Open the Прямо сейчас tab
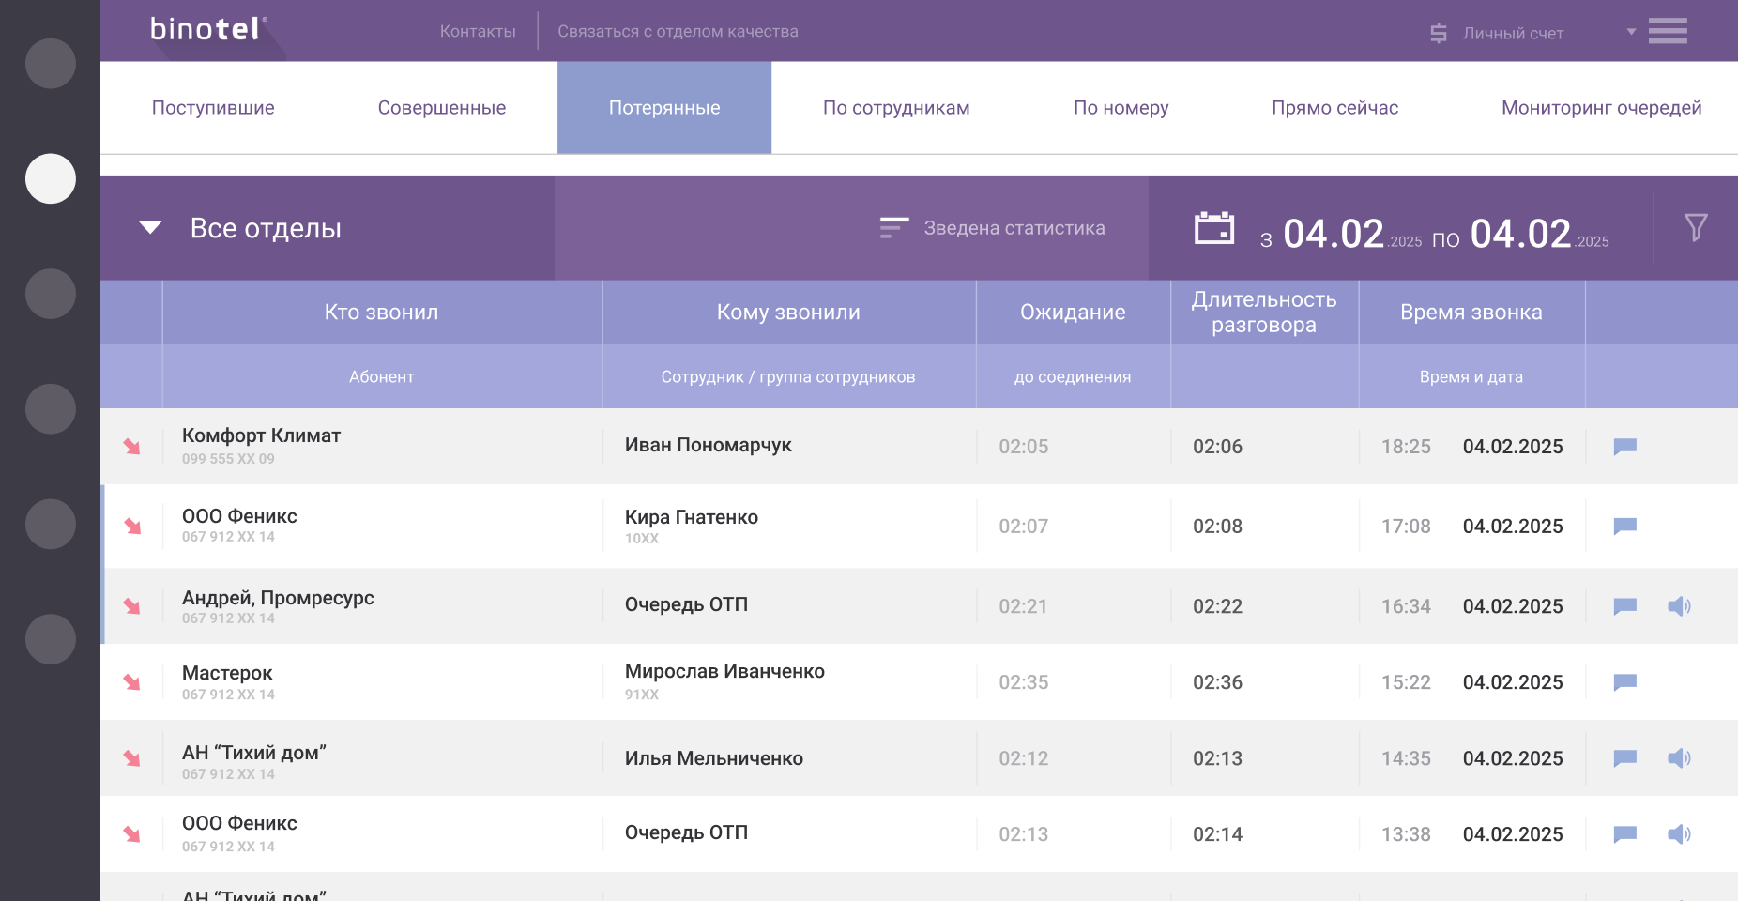This screenshot has width=1738, height=901. [1335, 108]
